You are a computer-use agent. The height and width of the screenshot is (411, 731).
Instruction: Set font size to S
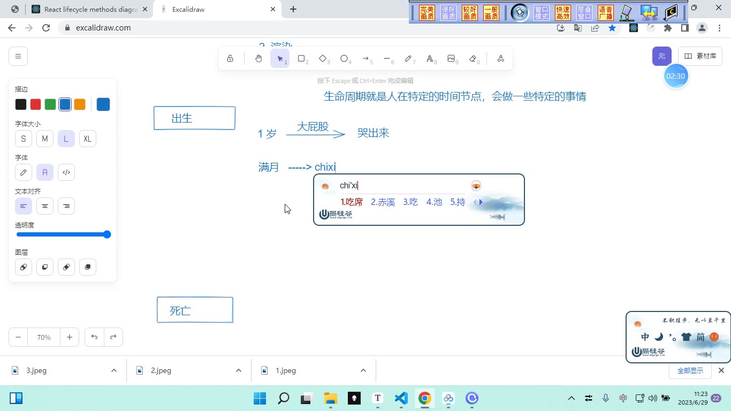click(x=24, y=139)
